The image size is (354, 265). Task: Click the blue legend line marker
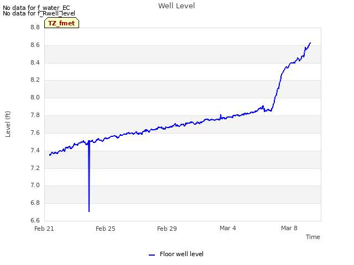pyautogui.click(x=152, y=255)
